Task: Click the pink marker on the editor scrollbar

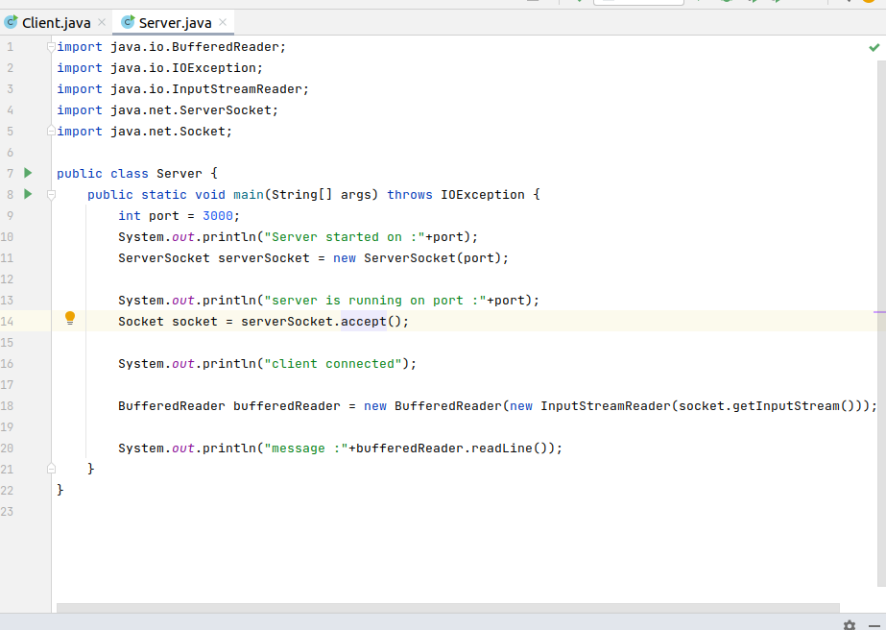Action: (x=877, y=310)
